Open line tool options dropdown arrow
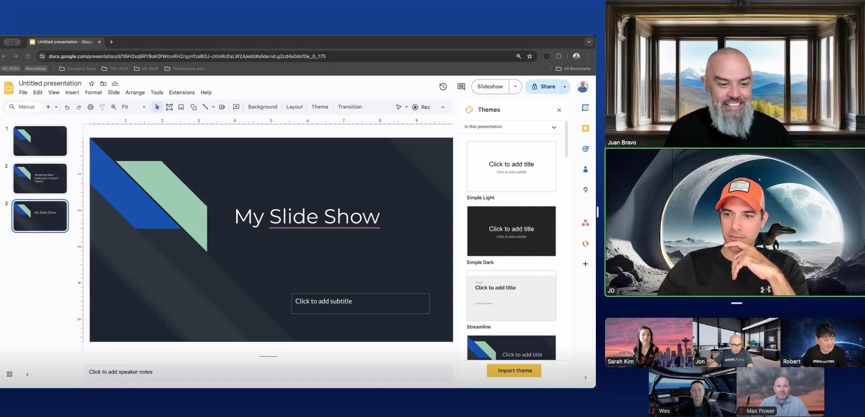Screen dimensions: 865x417 coord(213,107)
